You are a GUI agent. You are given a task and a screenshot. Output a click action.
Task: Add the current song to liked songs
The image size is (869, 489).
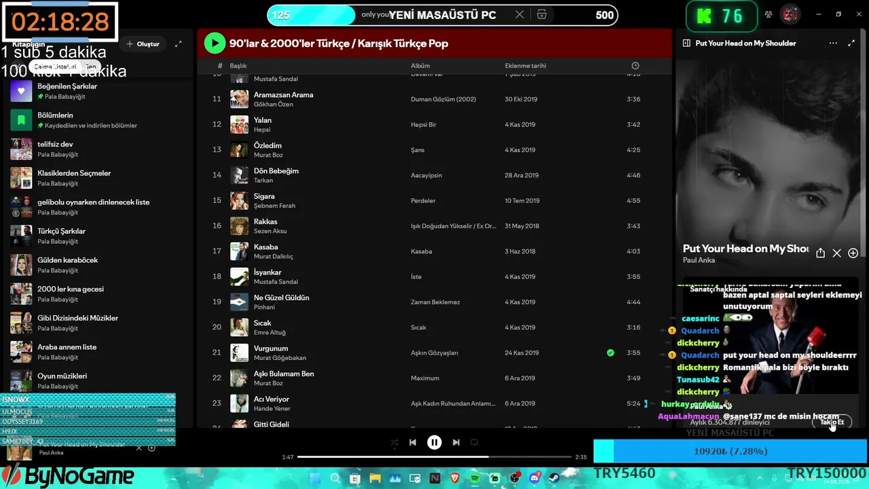pos(853,253)
